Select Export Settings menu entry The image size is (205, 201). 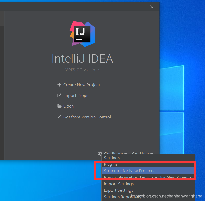pos(148,190)
